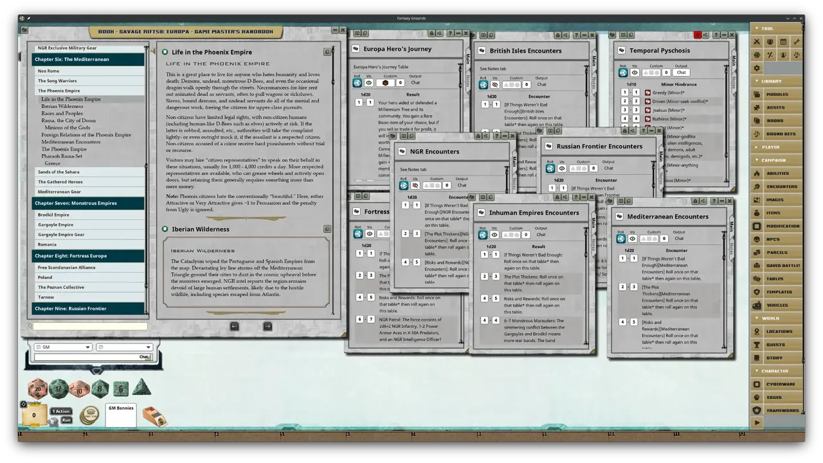Toggle Vis eye in Temporal Pyschosis
823x463 pixels.
coord(634,73)
